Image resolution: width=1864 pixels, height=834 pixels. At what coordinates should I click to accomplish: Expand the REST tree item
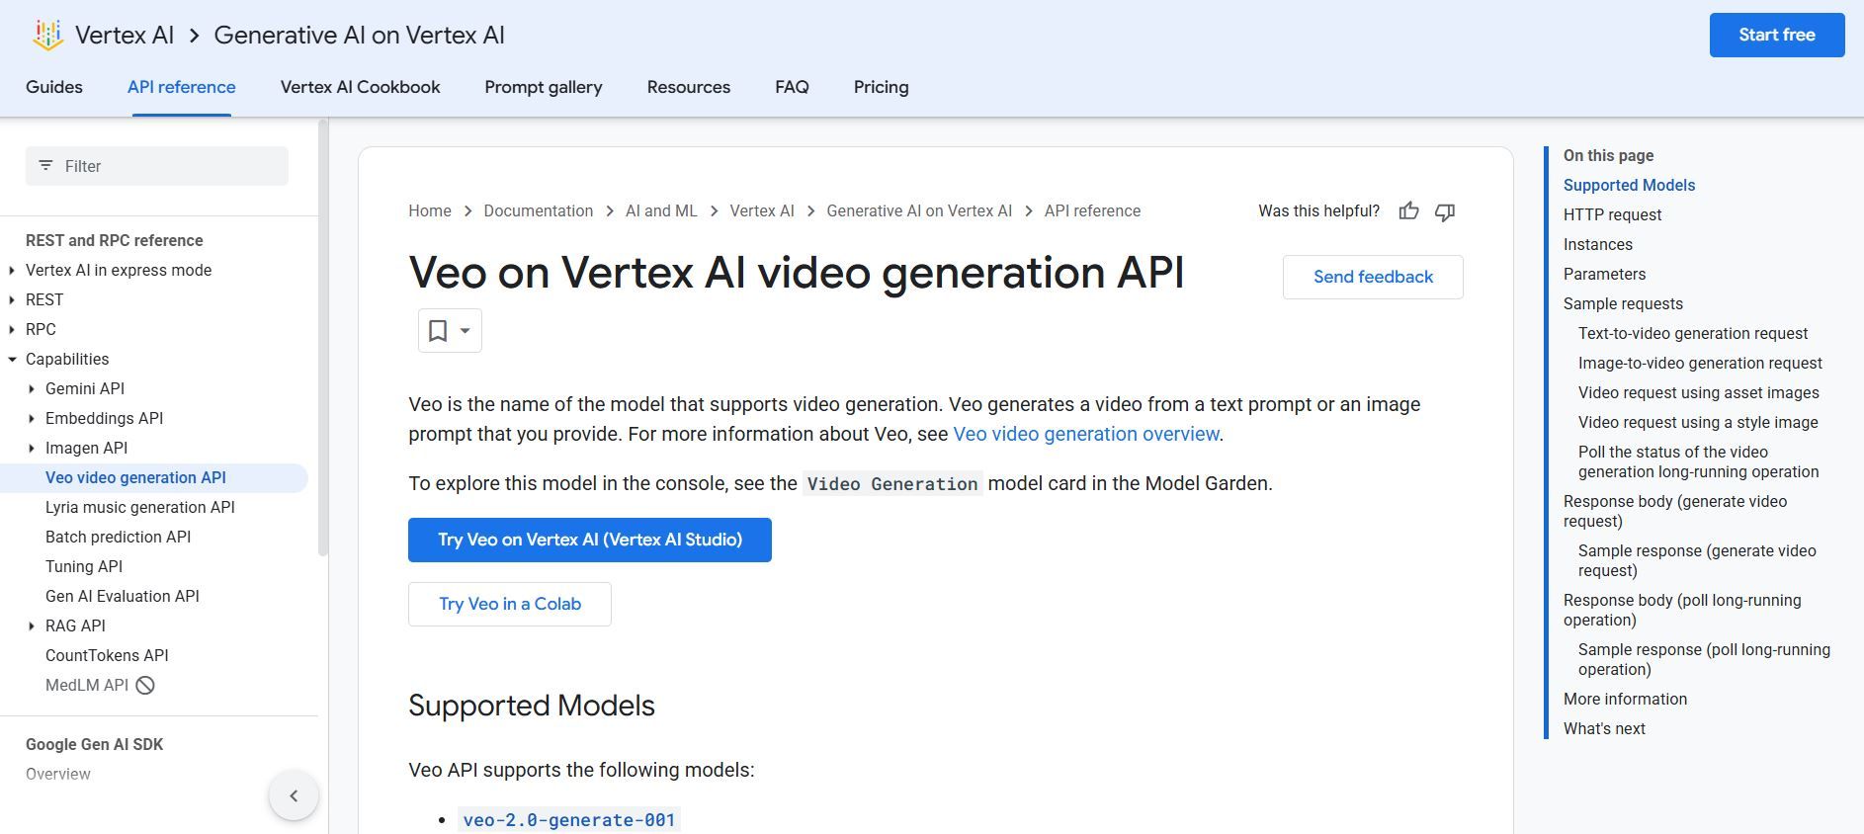click(12, 300)
